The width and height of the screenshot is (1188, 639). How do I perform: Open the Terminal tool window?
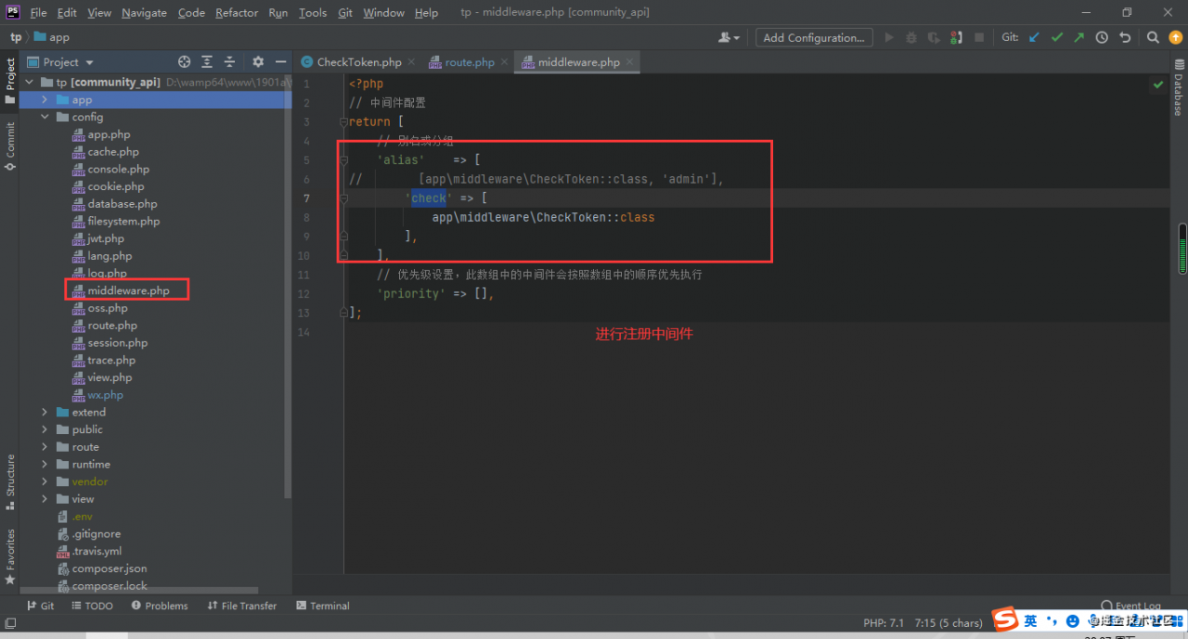pyautogui.click(x=322, y=606)
